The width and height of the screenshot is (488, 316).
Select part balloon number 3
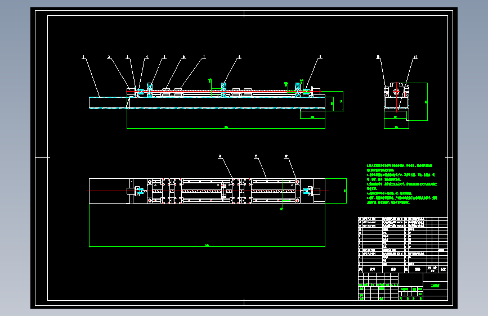[x=128, y=57]
